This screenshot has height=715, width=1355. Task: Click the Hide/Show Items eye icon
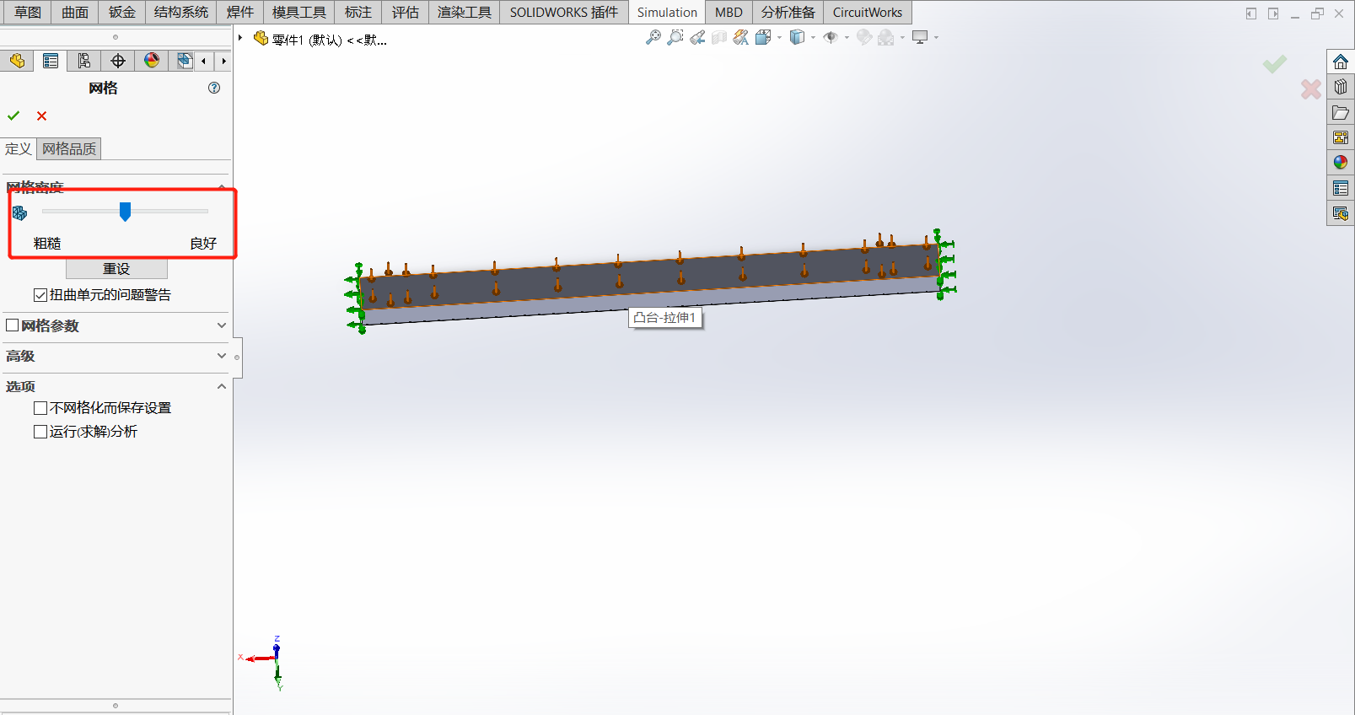point(831,37)
